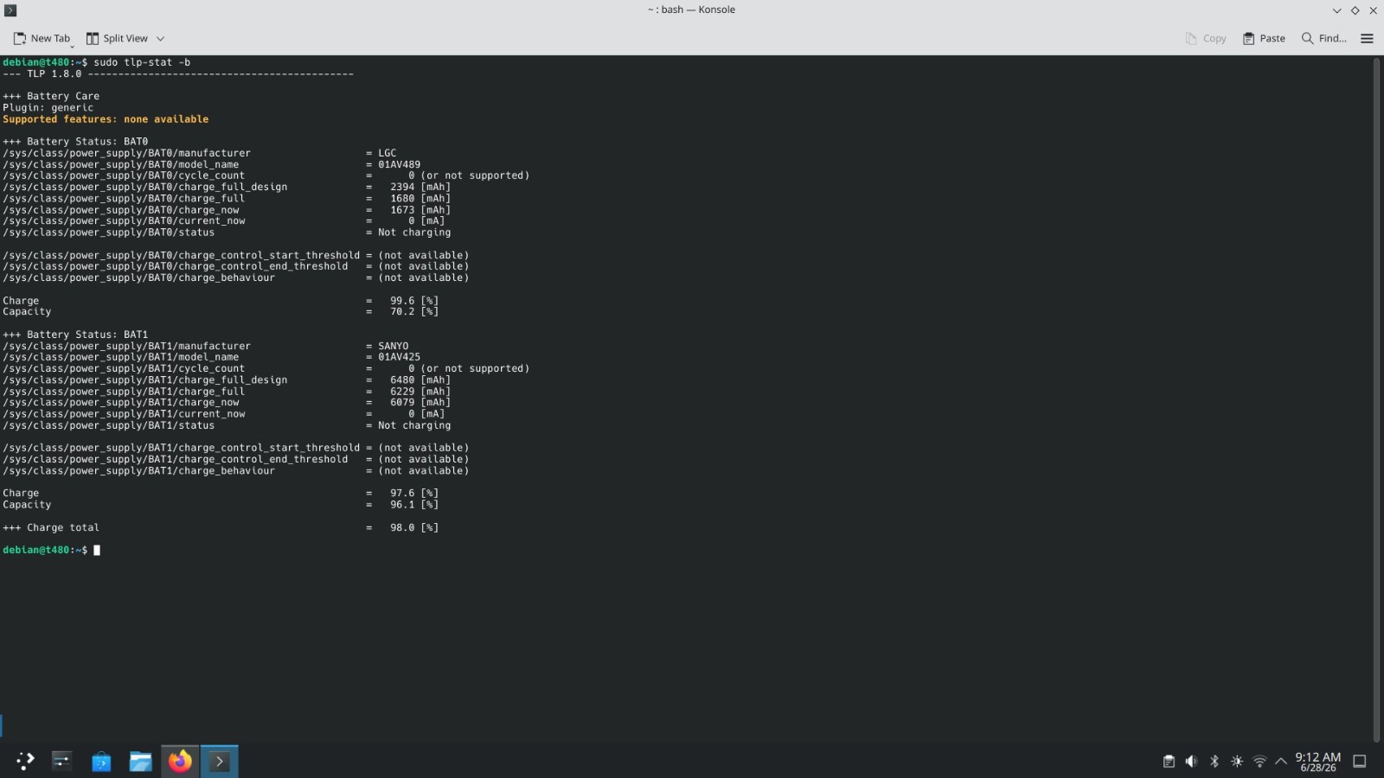Screen dimensions: 1384x778
Task: Open the volume control tray icon
Action: pyautogui.click(x=1191, y=762)
